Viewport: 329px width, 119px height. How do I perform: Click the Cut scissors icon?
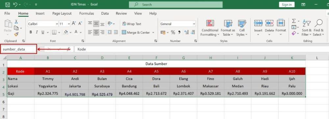tap(16, 22)
